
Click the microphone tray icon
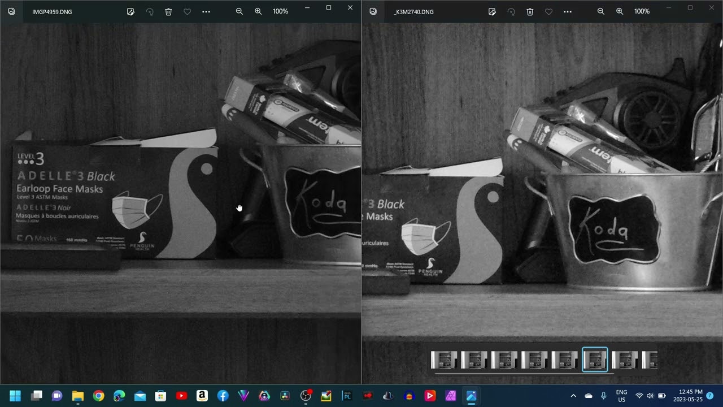603,396
